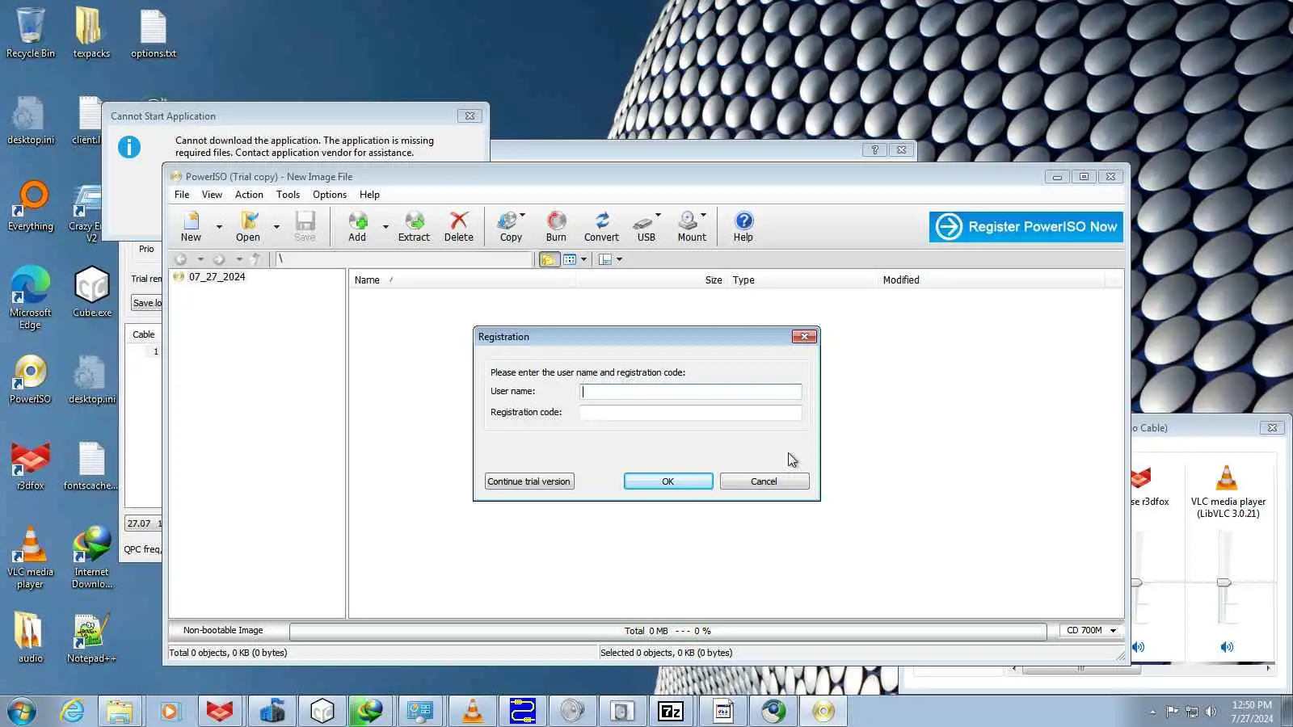The image size is (1293, 727).
Task: Click the Forward navigation arrow in PowerISO
Action: [x=219, y=259]
